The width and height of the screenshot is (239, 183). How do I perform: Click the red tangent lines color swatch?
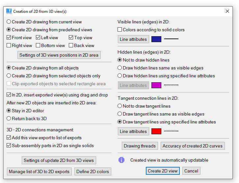(156, 131)
